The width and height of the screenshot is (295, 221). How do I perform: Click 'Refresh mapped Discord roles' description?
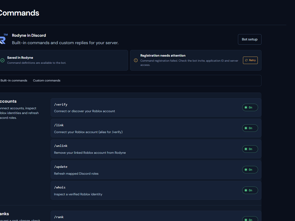click(x=76, y=174)
